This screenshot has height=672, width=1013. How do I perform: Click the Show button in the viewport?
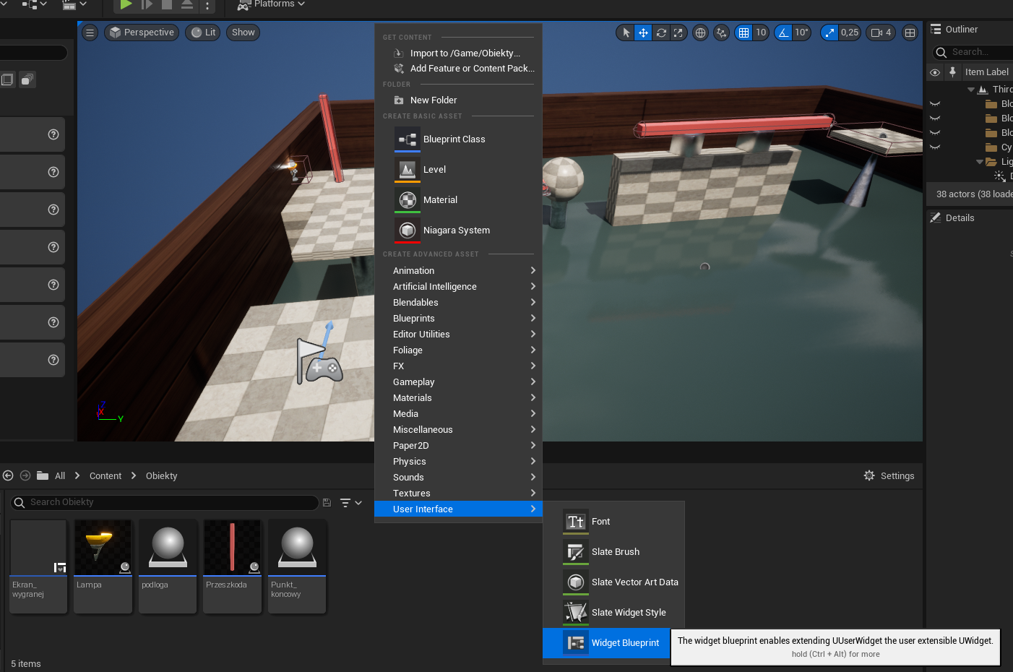coord(243,33)
